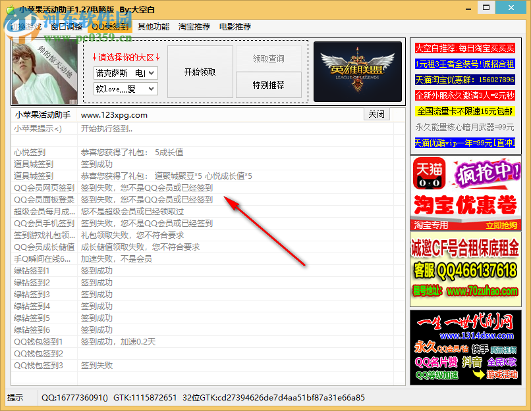This screenshot has height=411, width=531.
Task: Click the www.123xpg.com header text
Action: pyautogui.click(x=114, y=115)
